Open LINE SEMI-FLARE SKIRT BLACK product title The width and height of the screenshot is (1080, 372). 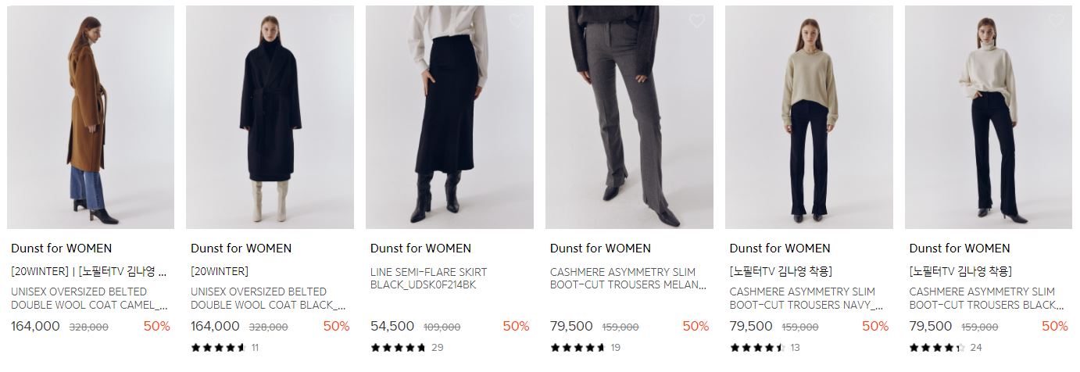click(429, 278)
